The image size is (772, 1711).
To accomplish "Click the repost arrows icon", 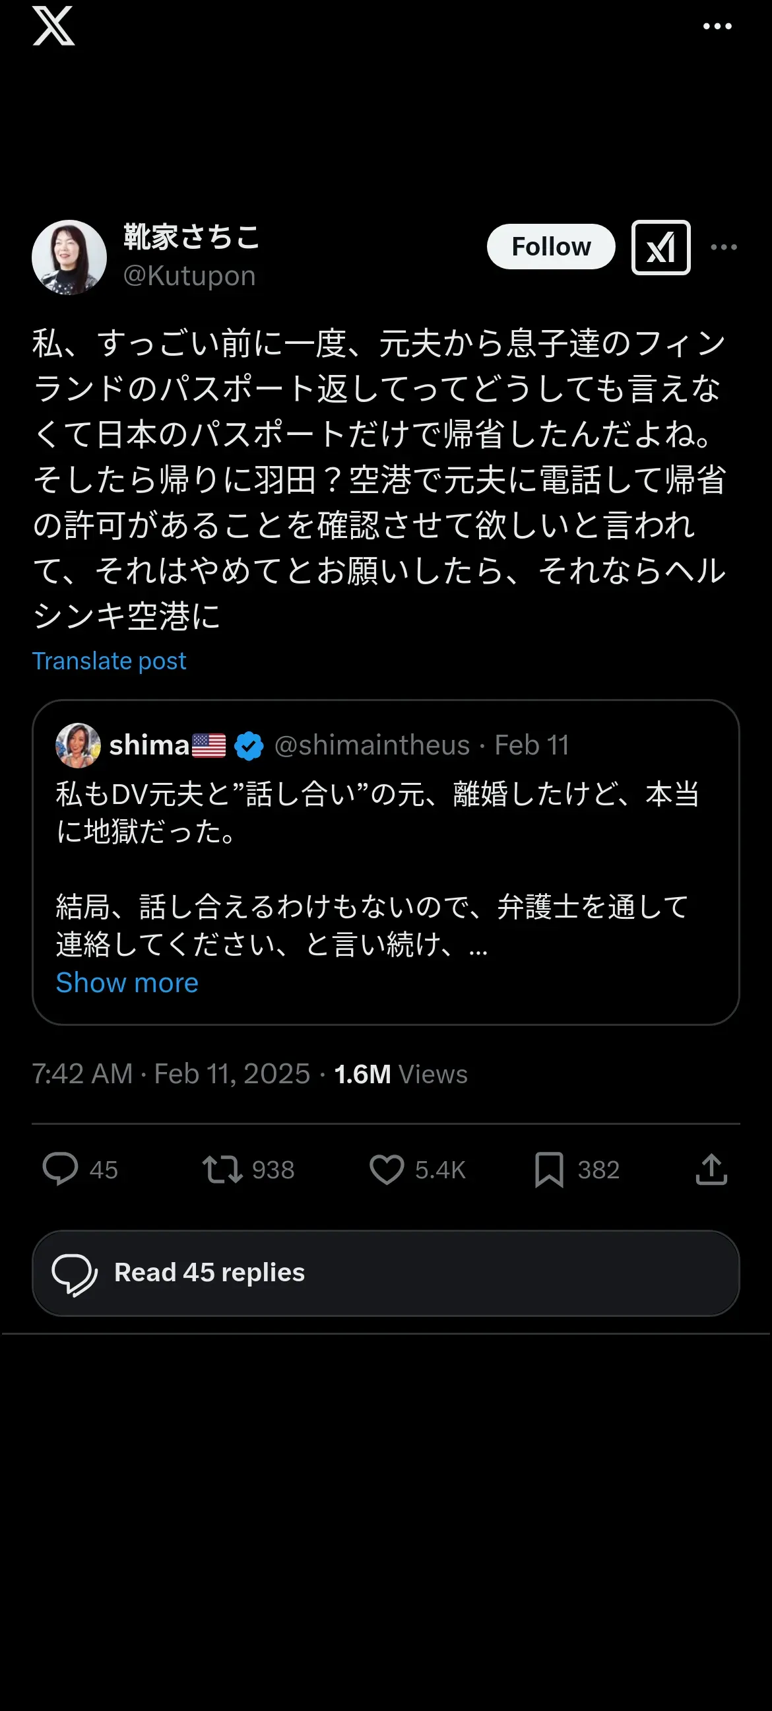I will (222, 1169).
